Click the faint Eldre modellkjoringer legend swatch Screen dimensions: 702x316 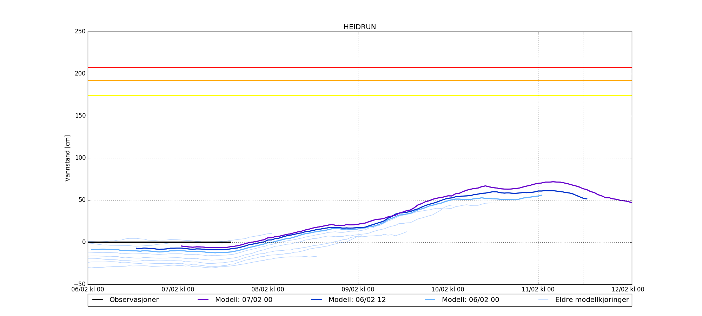pyautogui.click(x=543, y=300)
